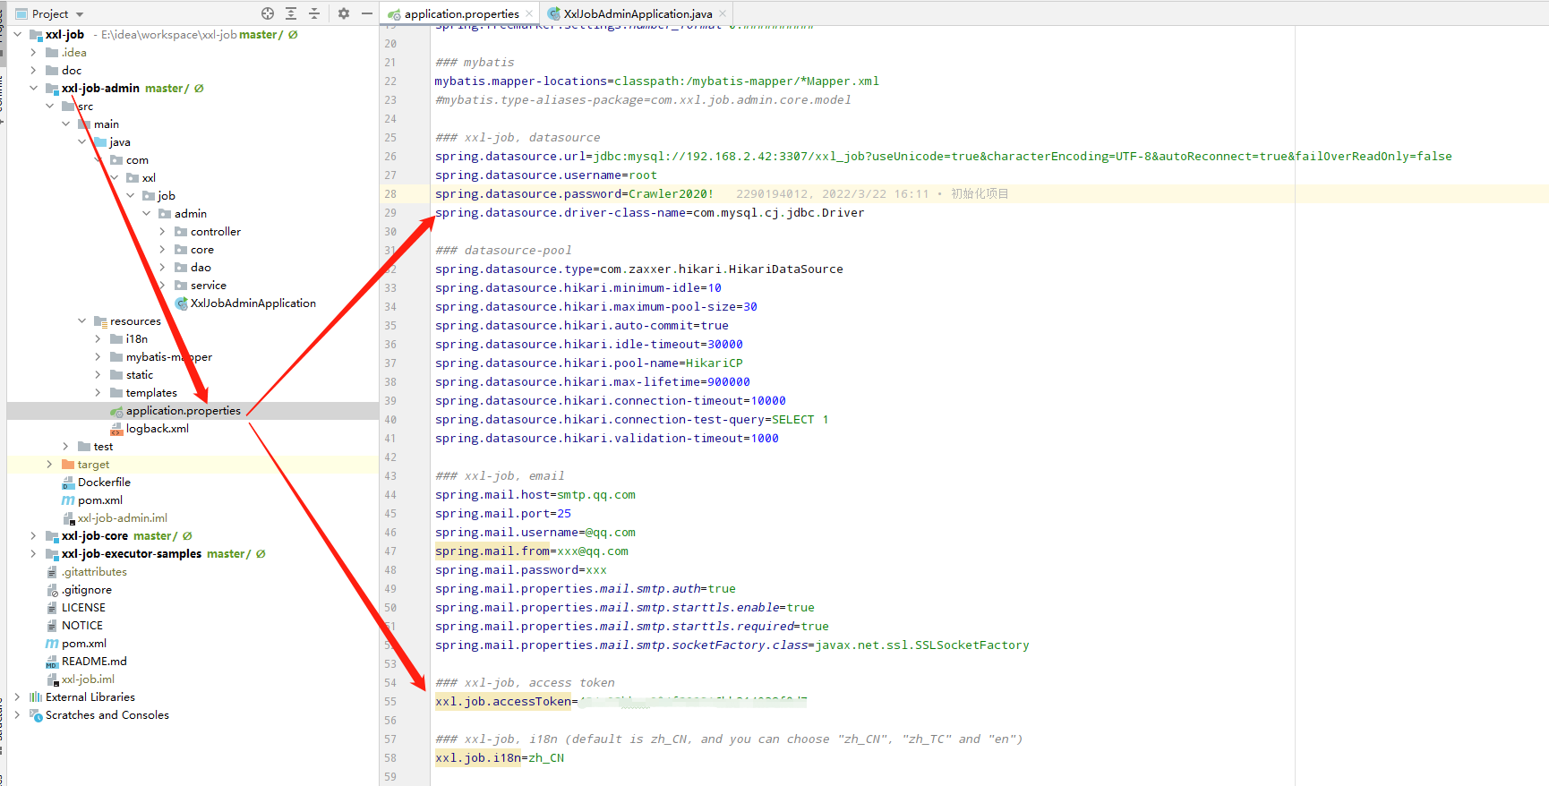Click the xxl.job.i18n=zh_CN line
The height and width of the screenshot is (786, 1549).
[500, 758]
